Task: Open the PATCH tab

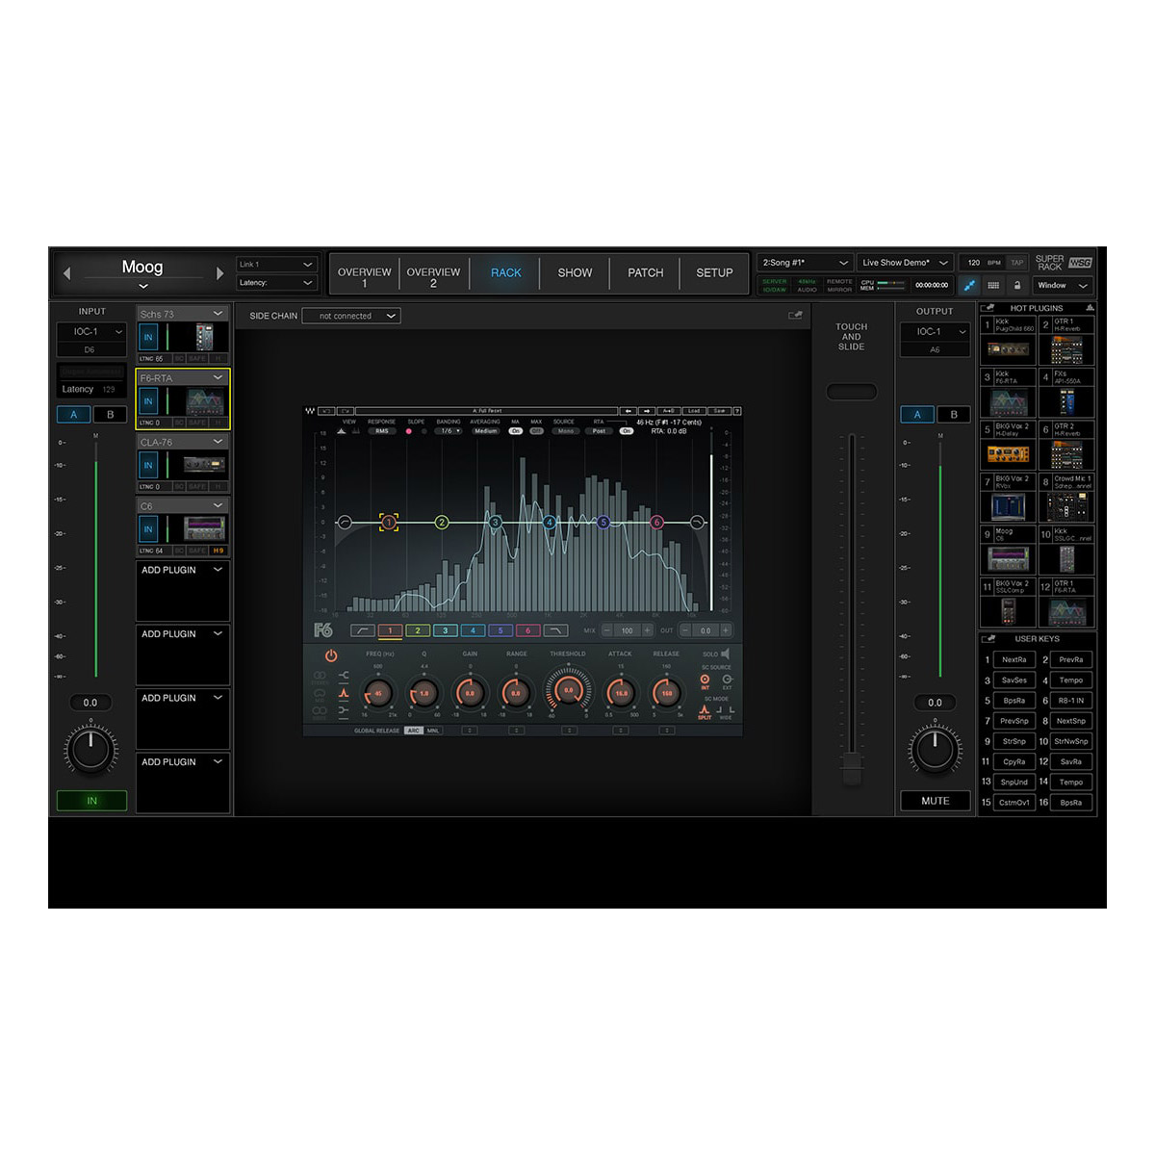Action: click(x=645, y=272)
